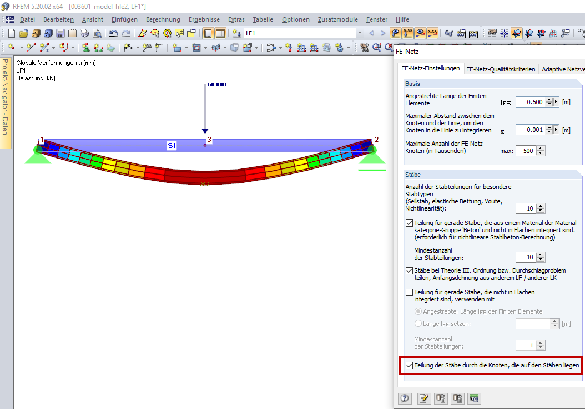The width and height of the screenshot is (585, 409).
Task: Expand the rectangular surface dropdown arrow
Action: click(x=186, y=48)
